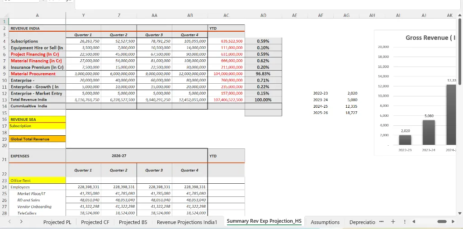Click the previous sheet navigation arrow

(10, 222)
